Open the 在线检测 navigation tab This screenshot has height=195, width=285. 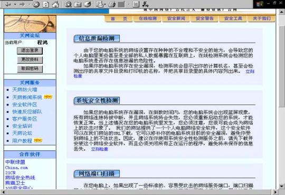[148, 18]
